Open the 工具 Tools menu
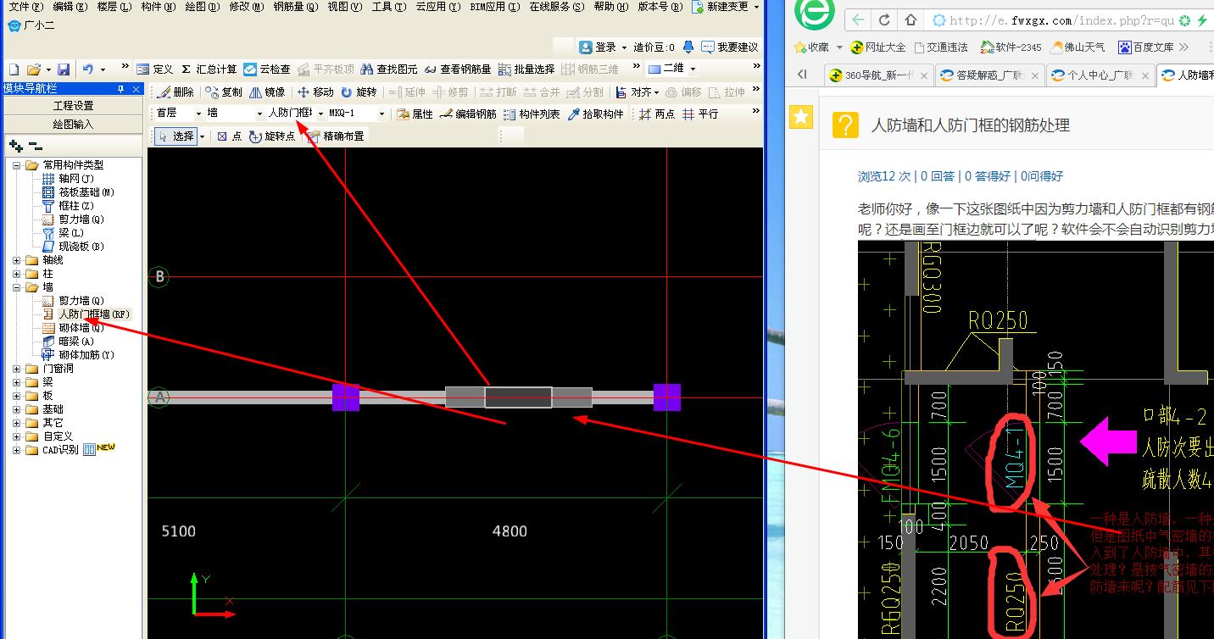 point(389,7)
